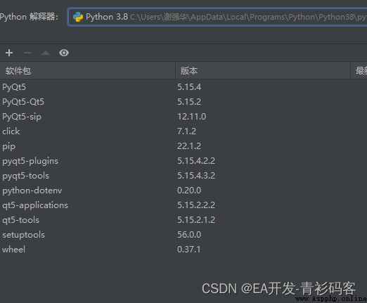Click version 5.15.4.3.2 cell
The width and height of the screenshot is (367, 303).
click(x=196, y=176)
